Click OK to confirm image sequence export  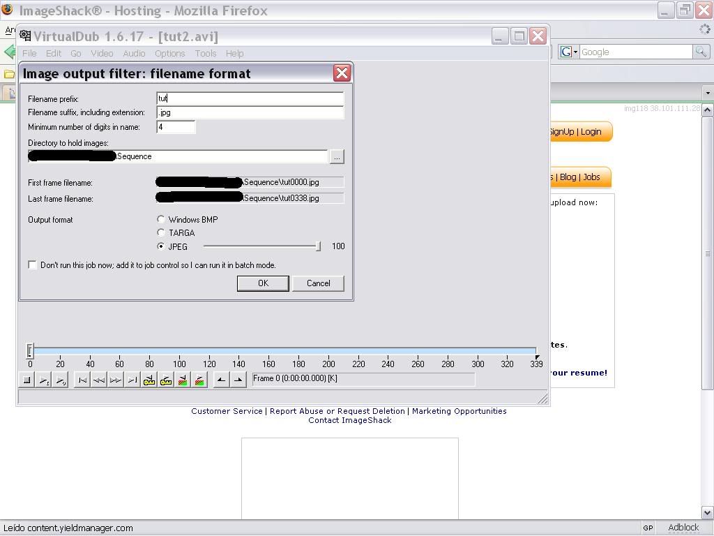[x=263, y=283]
